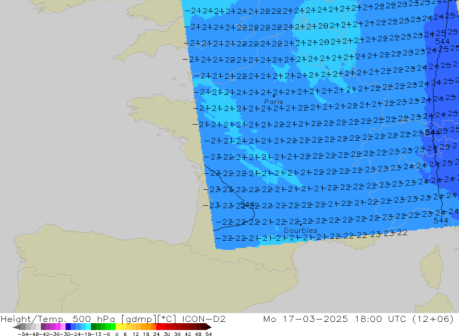Click the 500 hPa level text
Screen dimensions: 459x336
click(x=93, y=319)
